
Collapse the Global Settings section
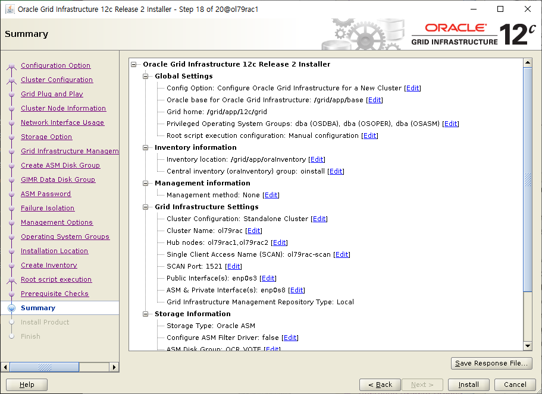point(146,76)
